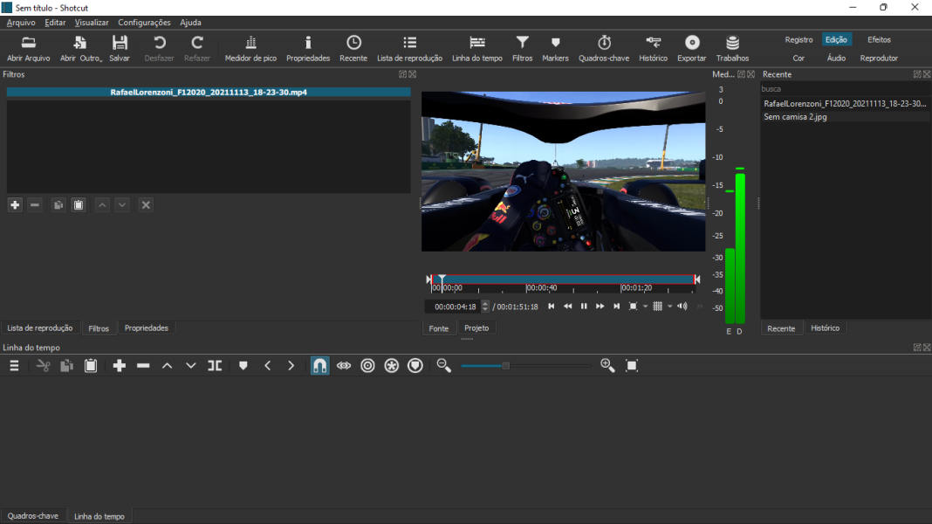Toggle ripple markers shield icon
The width and height of the screenshot is (932, 524).
[x=415, y=366]
